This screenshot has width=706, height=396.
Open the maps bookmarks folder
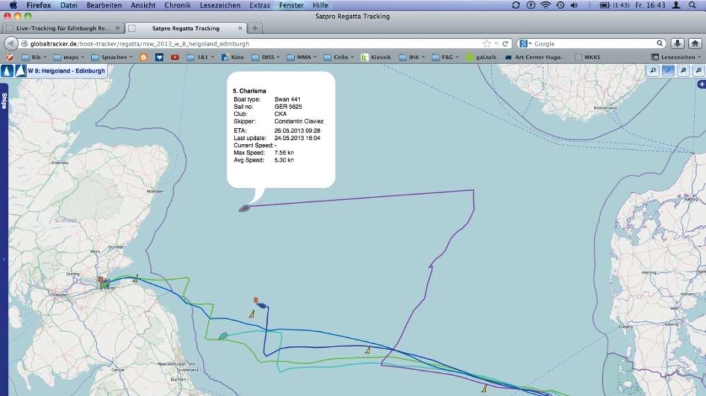coord(69,57)
